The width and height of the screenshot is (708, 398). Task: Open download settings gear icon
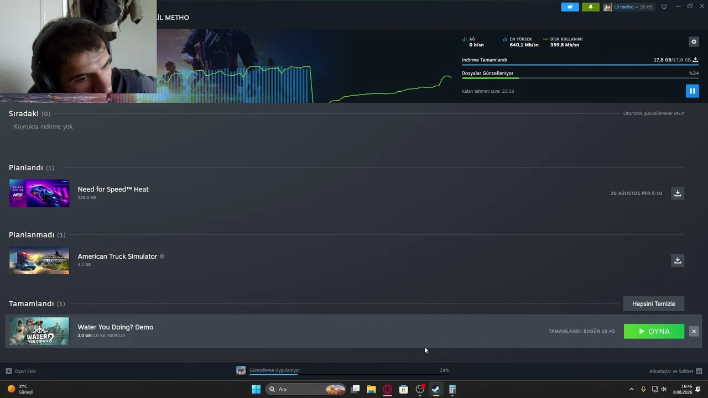point(694,41)
